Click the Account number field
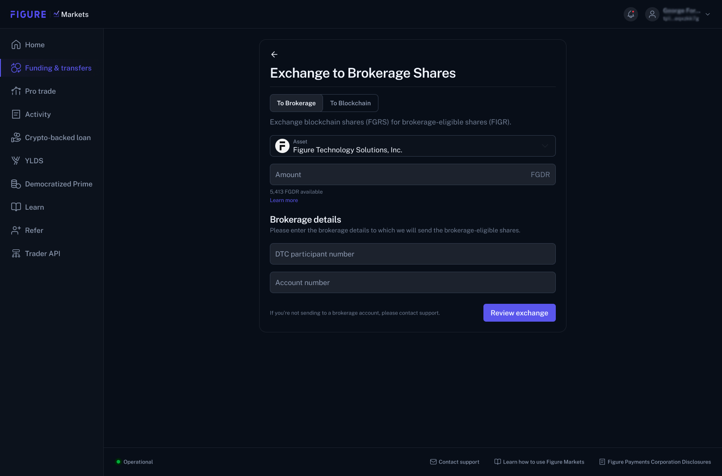Image resolution: width=722 pixels, height=476 pixels. [413, 282]
